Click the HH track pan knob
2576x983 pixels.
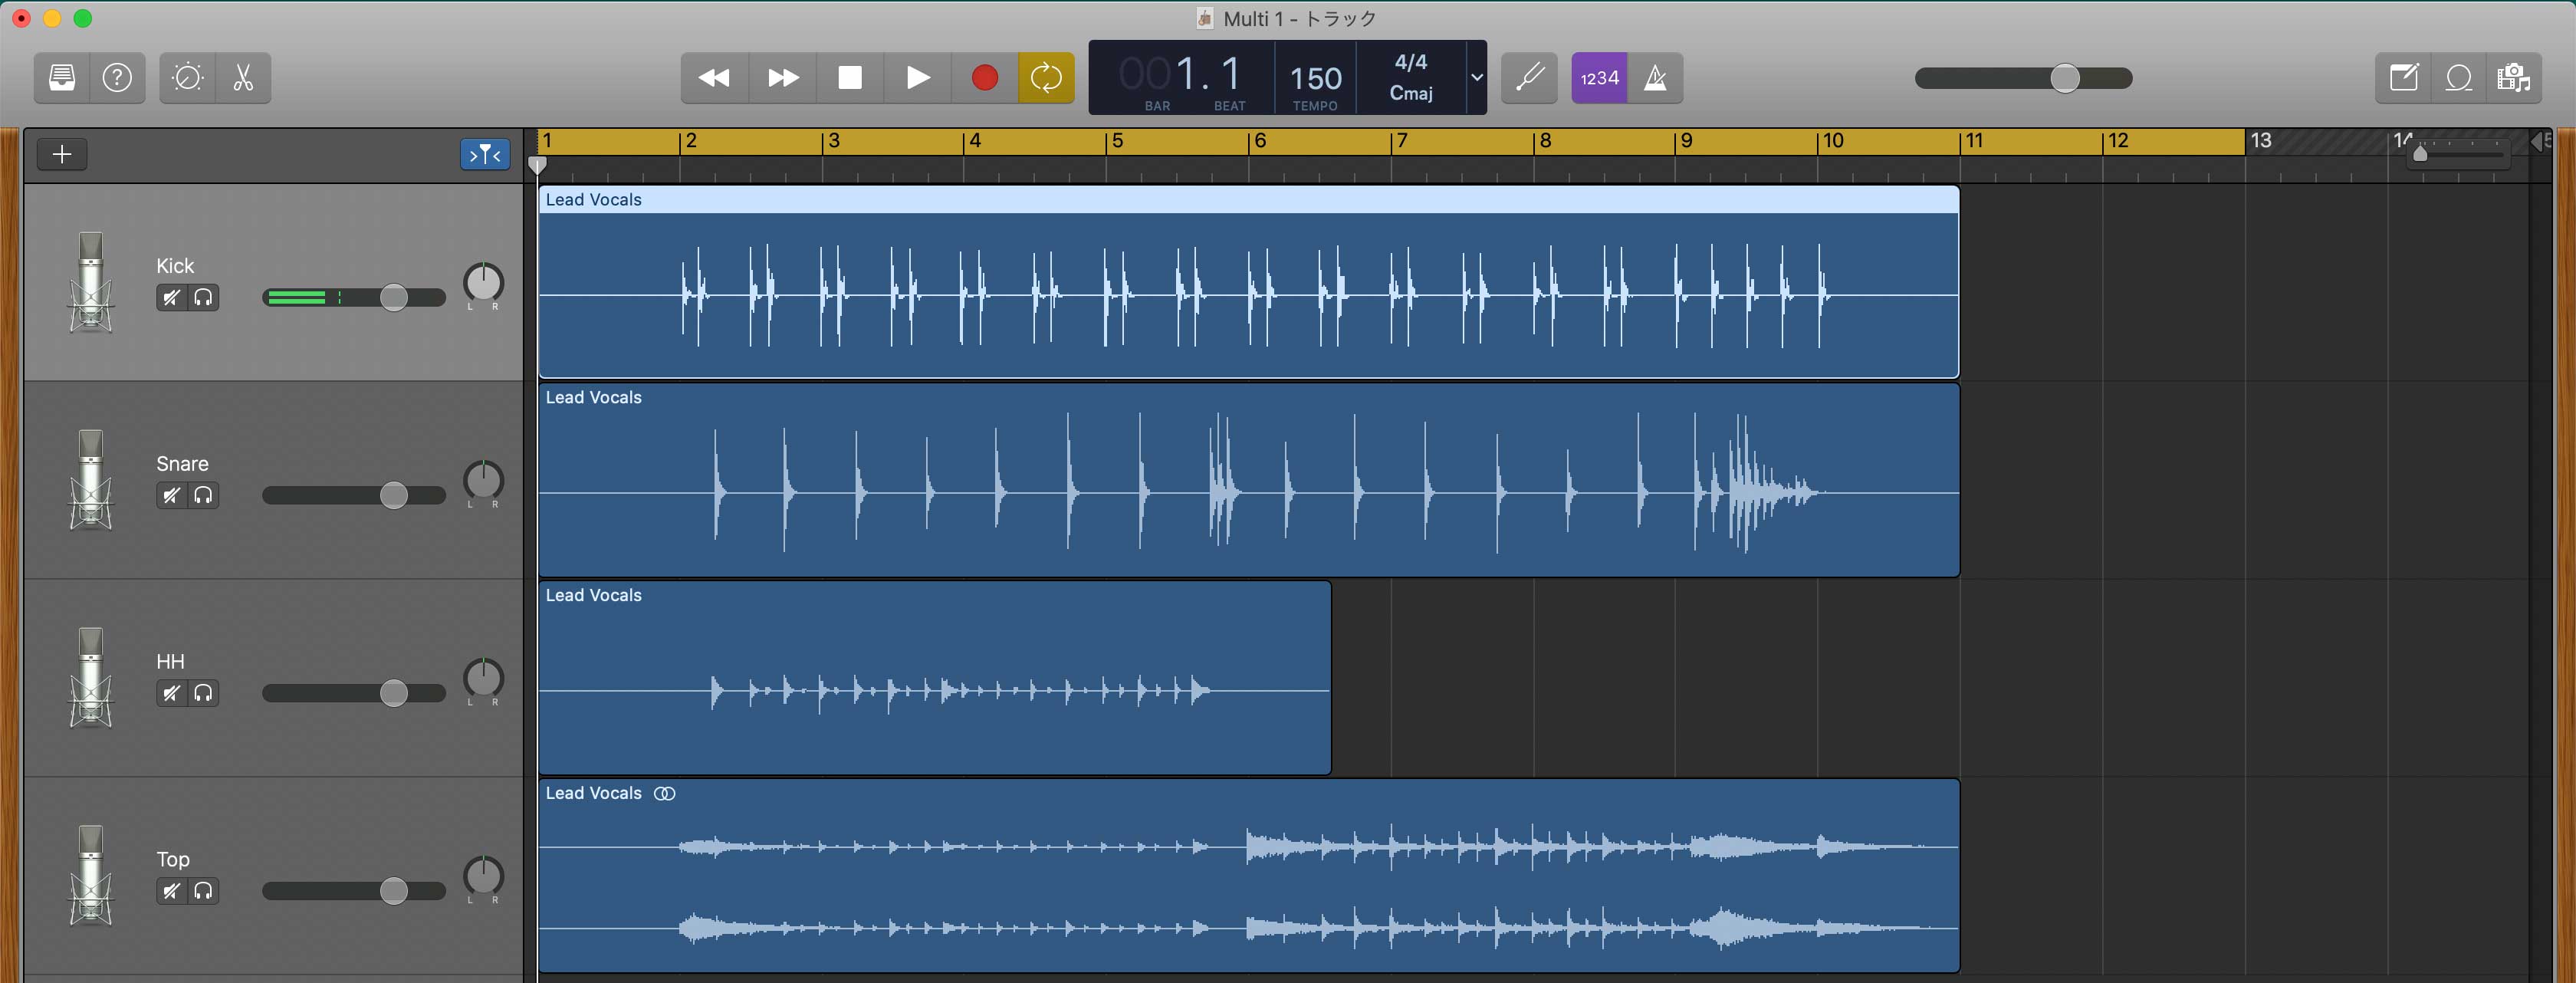(x=484, y=679)
